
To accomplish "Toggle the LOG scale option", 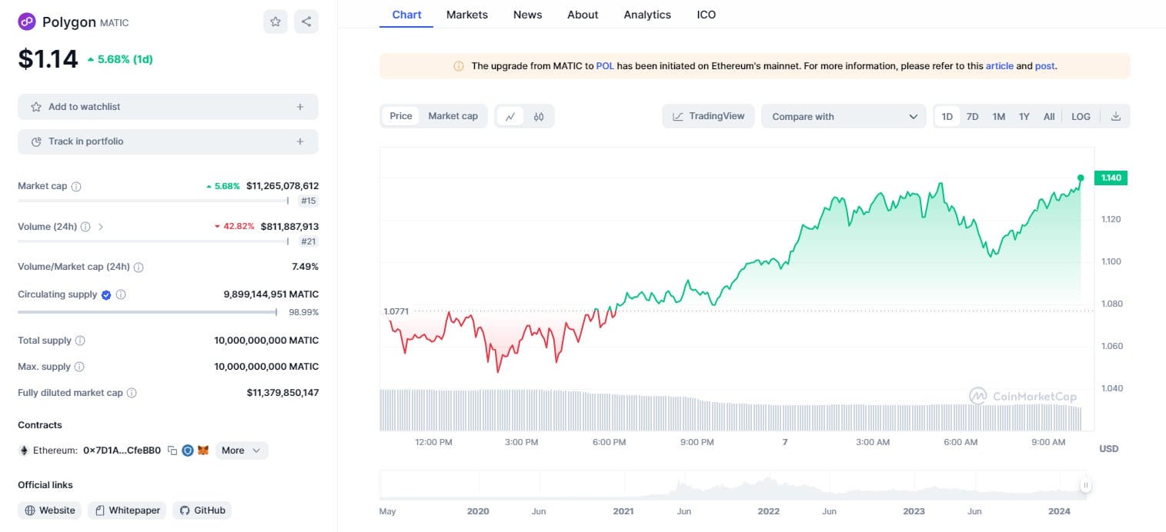I will (1081, 117).
